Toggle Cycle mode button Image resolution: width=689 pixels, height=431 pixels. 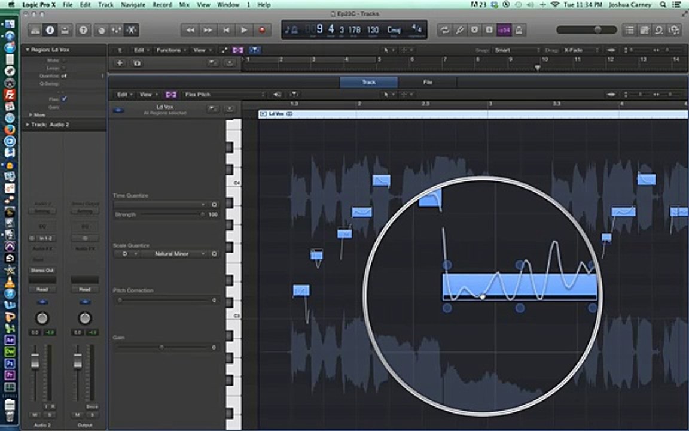[445, 30]
